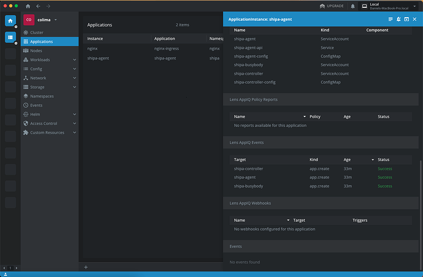
Task: Open the colima cluster dropdown
Action: (x=56, y=20)
